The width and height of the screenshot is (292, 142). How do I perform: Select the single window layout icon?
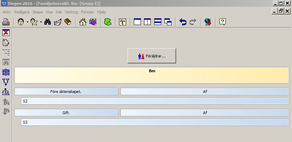(x=137, y=22)
